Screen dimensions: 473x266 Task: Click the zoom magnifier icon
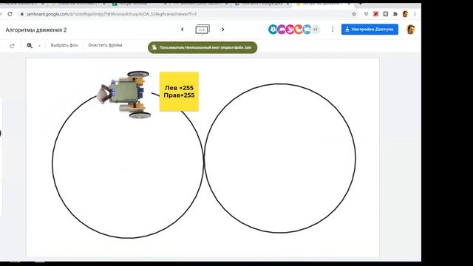[x=30, y=45]
